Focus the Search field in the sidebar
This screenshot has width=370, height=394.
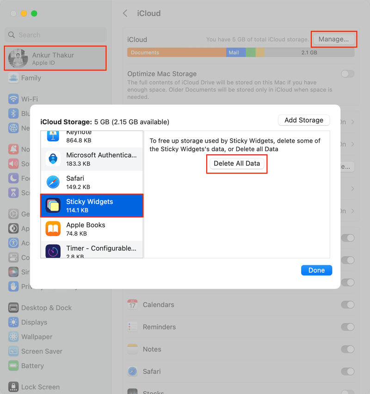click(55, 35)
